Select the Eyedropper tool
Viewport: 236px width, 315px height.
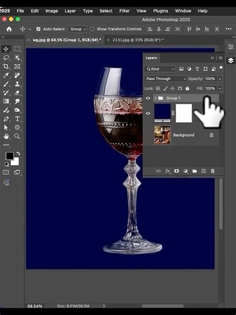tap(6, 75)
